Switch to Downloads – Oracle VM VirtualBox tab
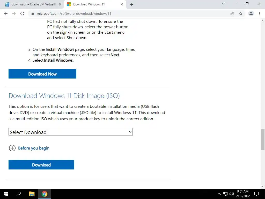Screen dimensions: 265x199 point(32,4)
